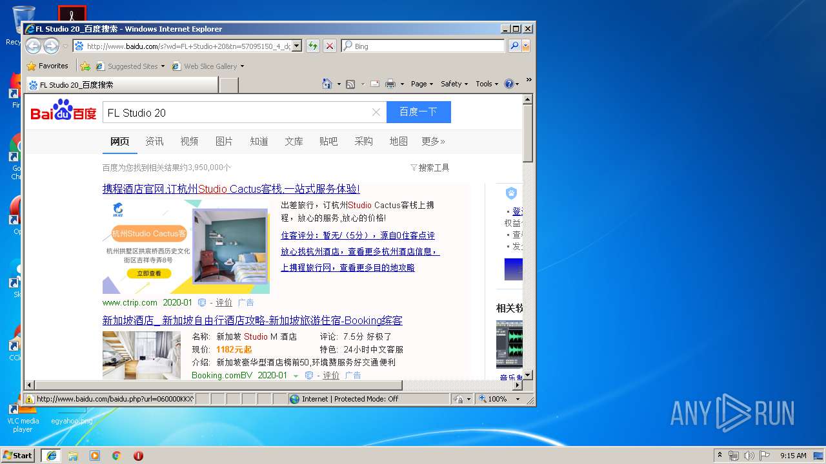The image size is (826, 464).
Task: Open Chrome on the taskbar
Action: 117,455
